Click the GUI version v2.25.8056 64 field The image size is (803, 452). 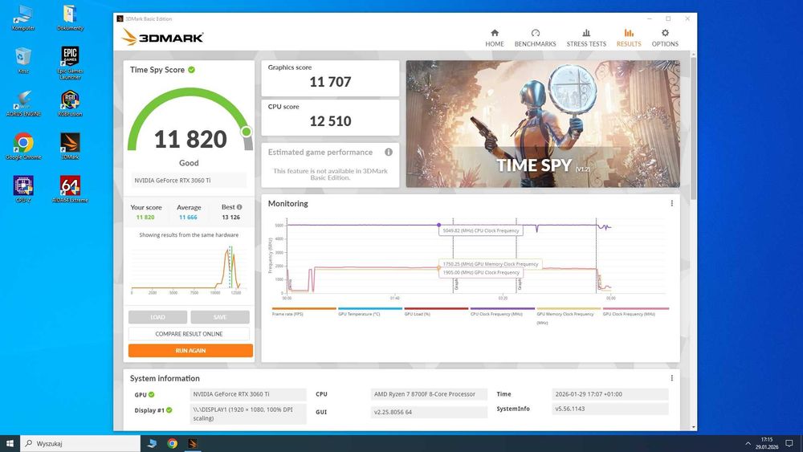[429, 412]
